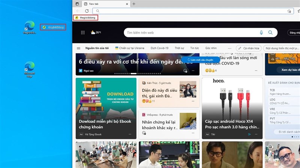Open Nội dung hiển thị dropdown
The image size is (300, 168).
[x=282, y=48]
